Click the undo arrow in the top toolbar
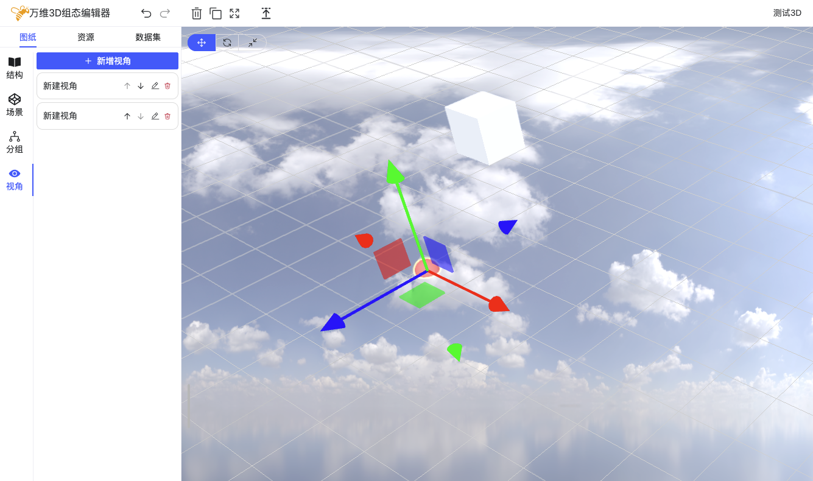Image resolution: width=813 pixels, height=481 pixels. pos(146,13)
